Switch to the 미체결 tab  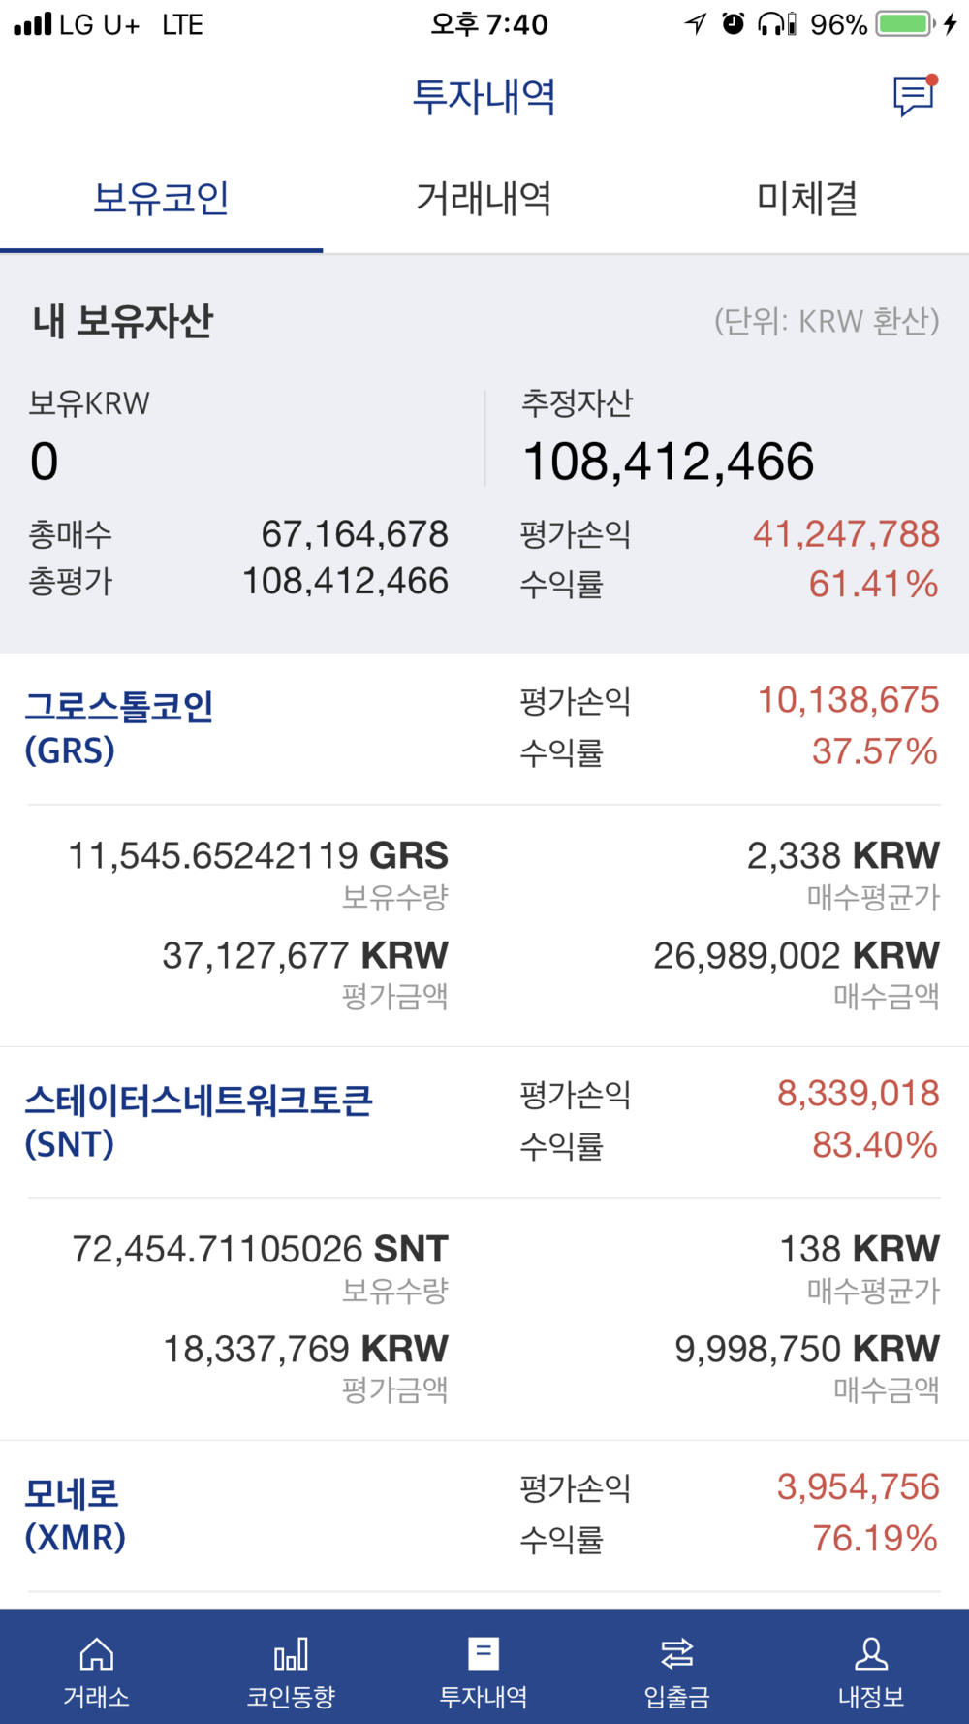[807, 199]
